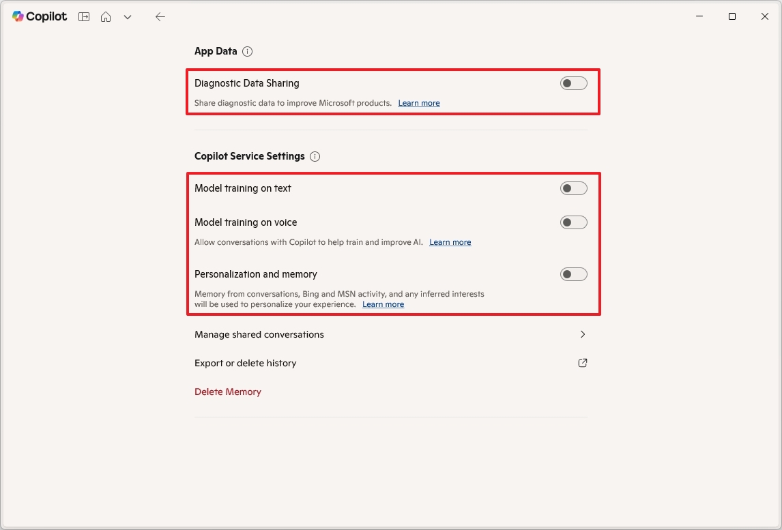Open the sidebar toggle icon
Screen dimensions: 782x530
[x=83, y=16]
